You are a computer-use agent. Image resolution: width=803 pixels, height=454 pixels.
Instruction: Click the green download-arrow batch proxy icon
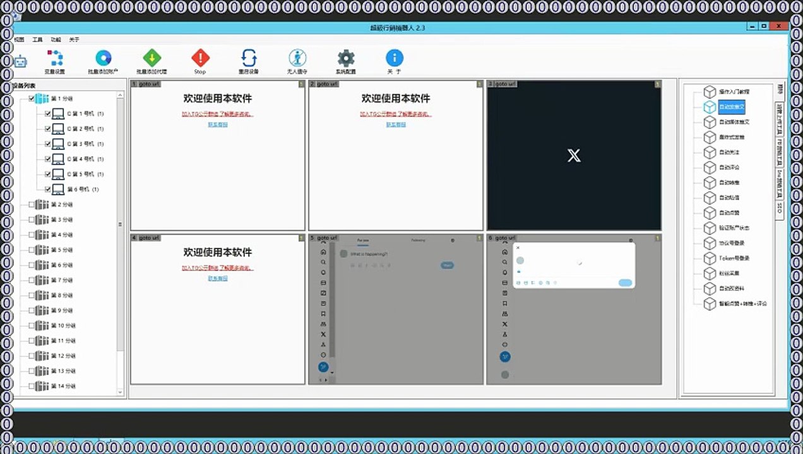(152, 58)
